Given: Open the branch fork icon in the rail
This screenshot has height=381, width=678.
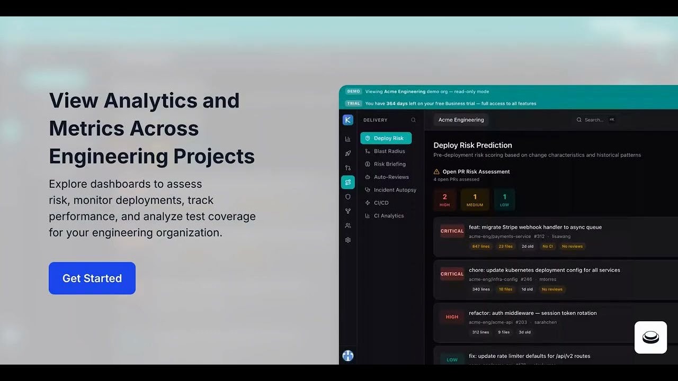Looking at the screenshot, I should (348, 211).
